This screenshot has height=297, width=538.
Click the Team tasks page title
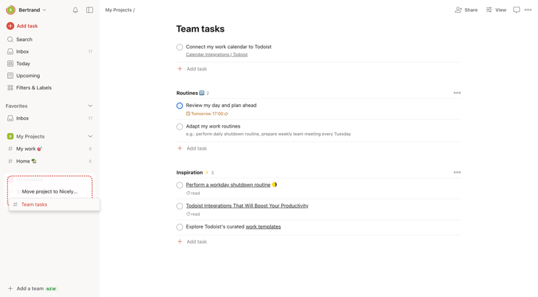200,29
